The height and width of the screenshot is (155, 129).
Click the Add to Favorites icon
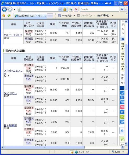tap(9, 15)
